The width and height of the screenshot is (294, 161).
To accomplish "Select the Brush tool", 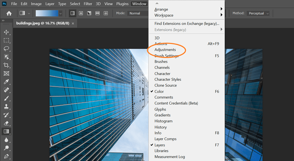I will click(x=6, y=98).
